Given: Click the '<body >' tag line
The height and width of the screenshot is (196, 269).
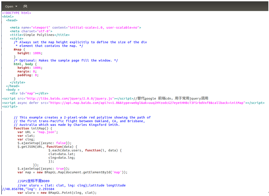Looking at the screenshot, I should [13, 90].
